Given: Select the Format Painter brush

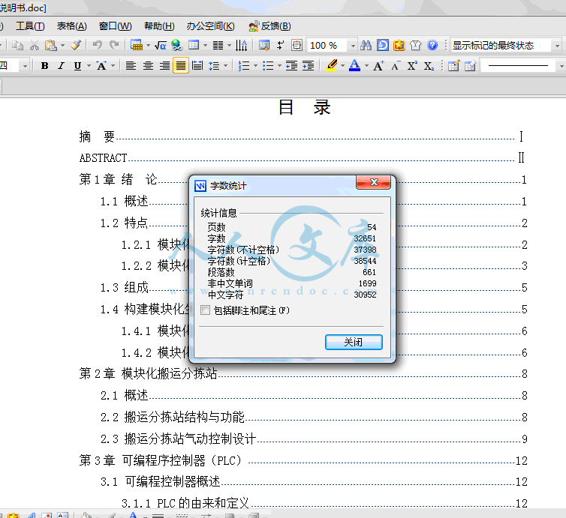Looking at the screenshot, I should pyautogui.click(x=76, y=45).
